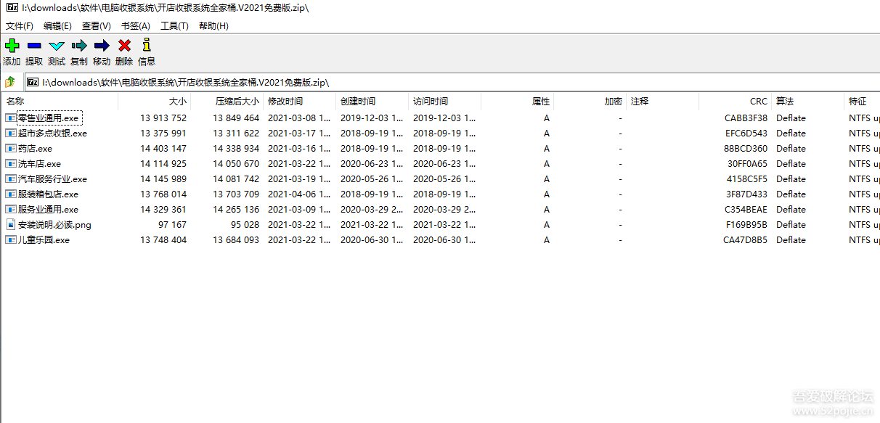Click the blue Extract (提取) minus icon
Image resolution: width=880 pixels, height=423 pixels.
click(34, 46)
